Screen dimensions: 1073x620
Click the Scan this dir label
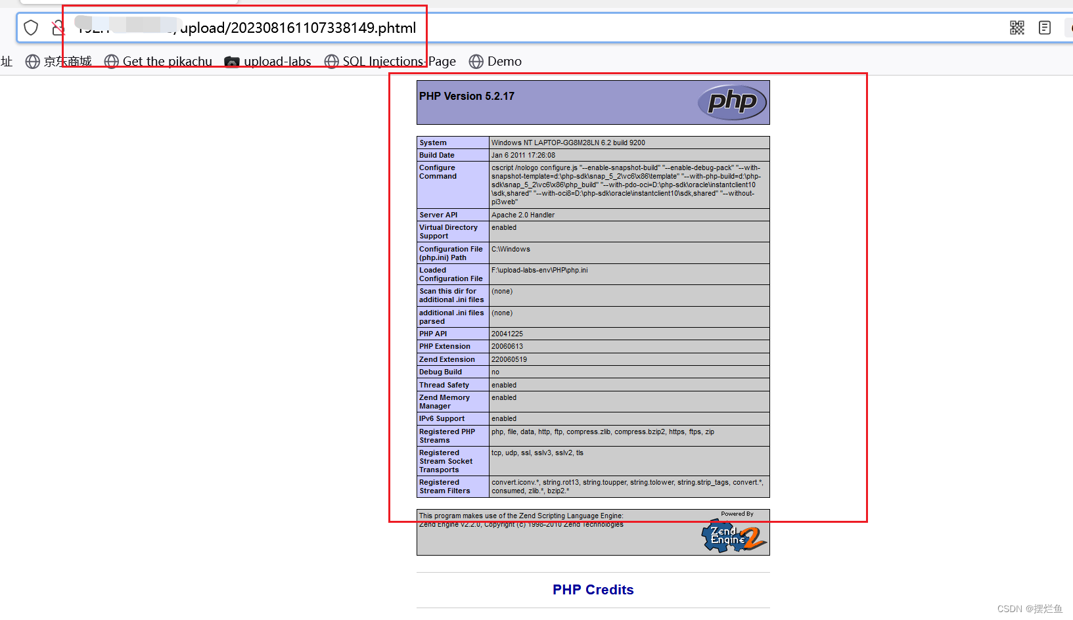coord(451,296)
